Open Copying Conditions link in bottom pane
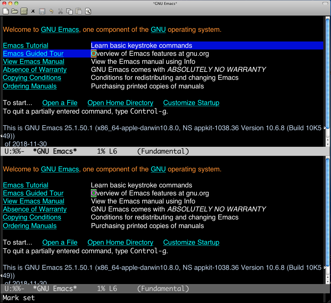Viewport: 331px width, 303px height. [x=32, y=217]
